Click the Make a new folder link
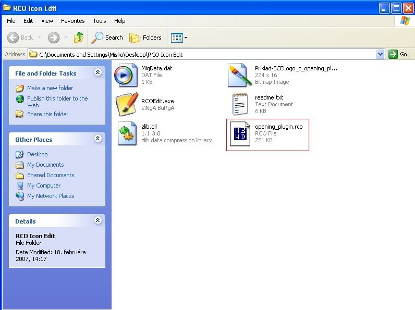The height and width of the screenshot is (310, 415). point(50,88)
